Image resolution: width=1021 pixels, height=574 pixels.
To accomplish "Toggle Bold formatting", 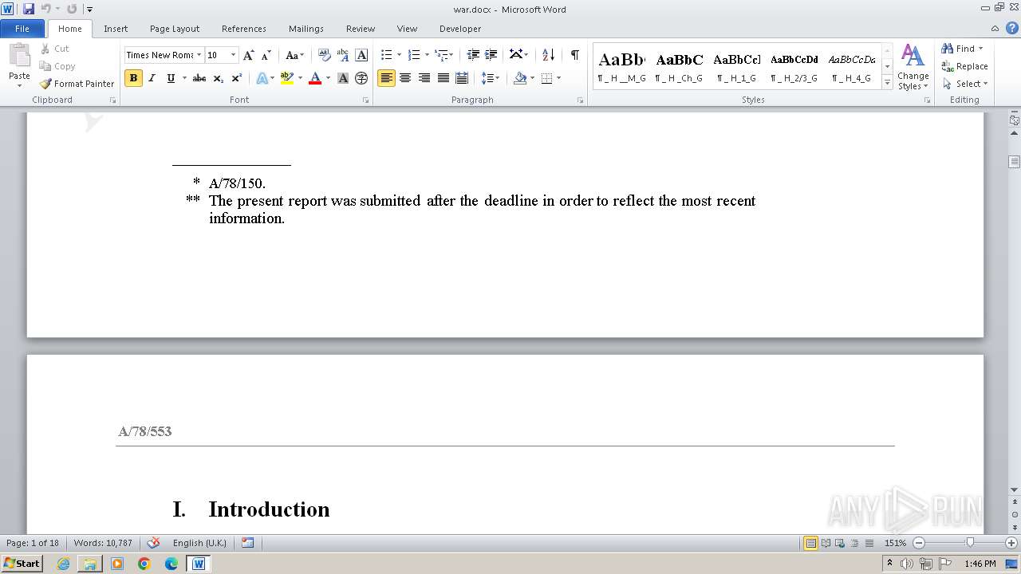I will [133, 78].
